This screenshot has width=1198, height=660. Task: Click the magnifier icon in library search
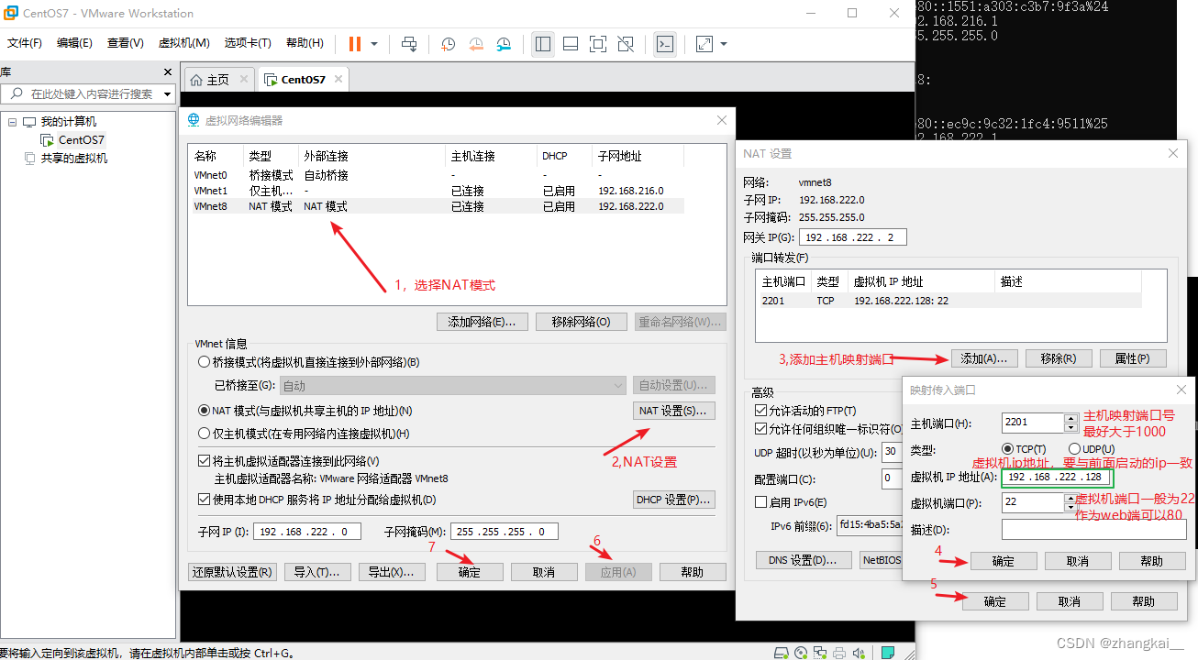point(17,93)
